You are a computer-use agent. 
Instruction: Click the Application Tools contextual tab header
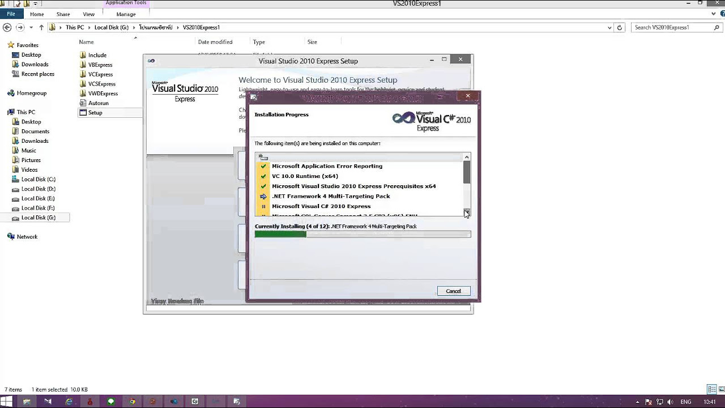coord(126,3)
